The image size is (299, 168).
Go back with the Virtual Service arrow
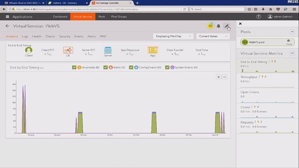coord(7,26)
